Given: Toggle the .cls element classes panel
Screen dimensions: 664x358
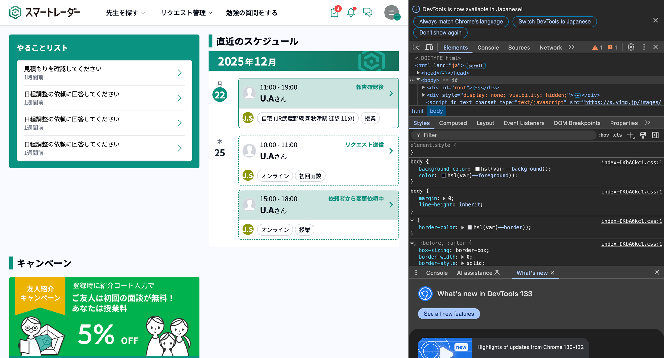Looking at the screenshot, I should pyautogui.click(x=617, y=135).
